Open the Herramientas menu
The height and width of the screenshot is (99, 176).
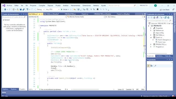point(76,5)
